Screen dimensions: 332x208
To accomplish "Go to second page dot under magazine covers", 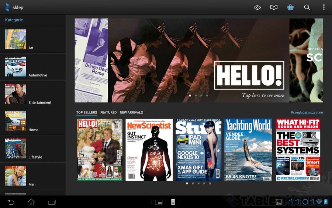I will coord(193,183).
